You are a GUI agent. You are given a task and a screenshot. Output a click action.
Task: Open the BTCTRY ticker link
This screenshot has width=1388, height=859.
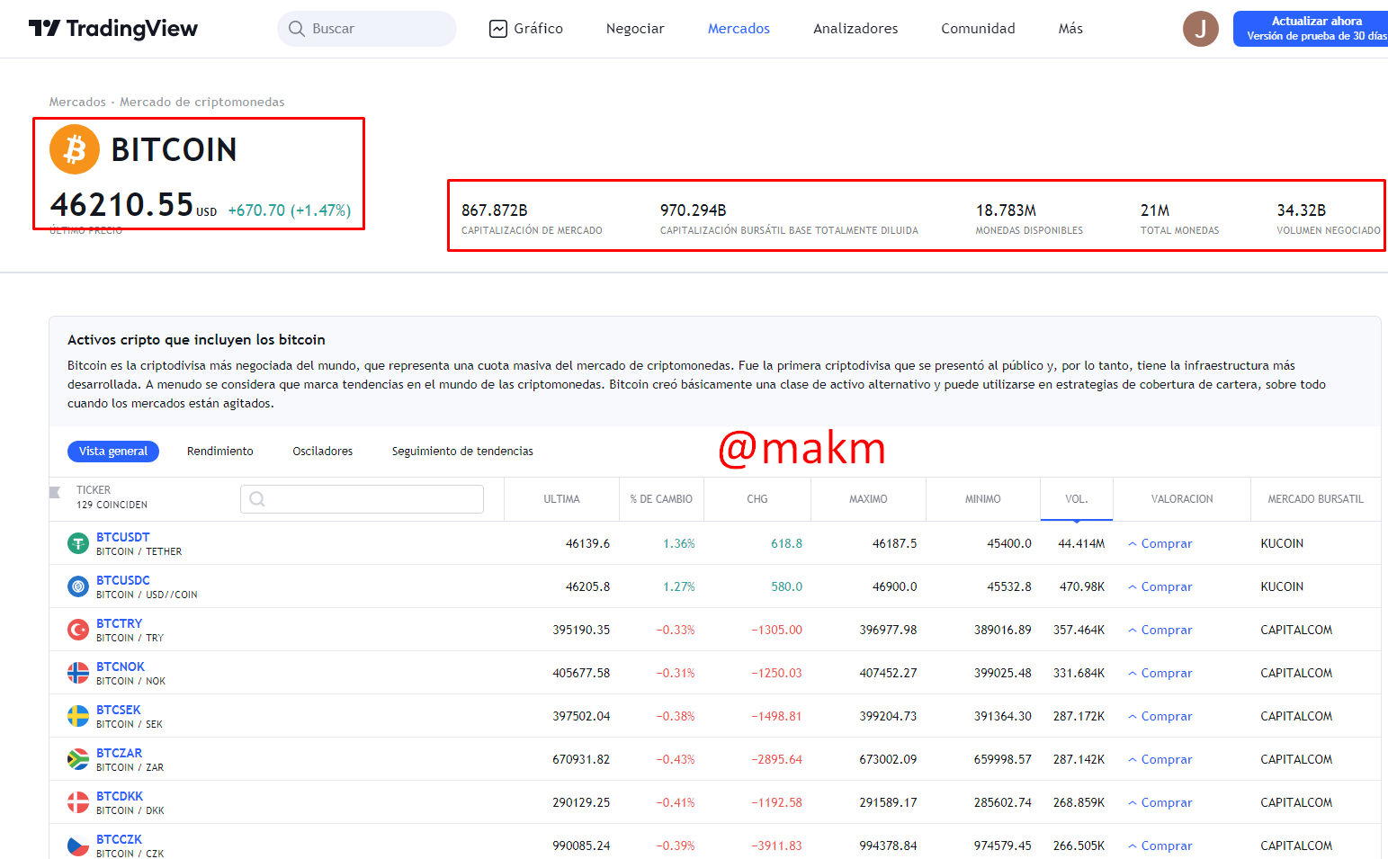pyautogui.click(x=120, y=623)
